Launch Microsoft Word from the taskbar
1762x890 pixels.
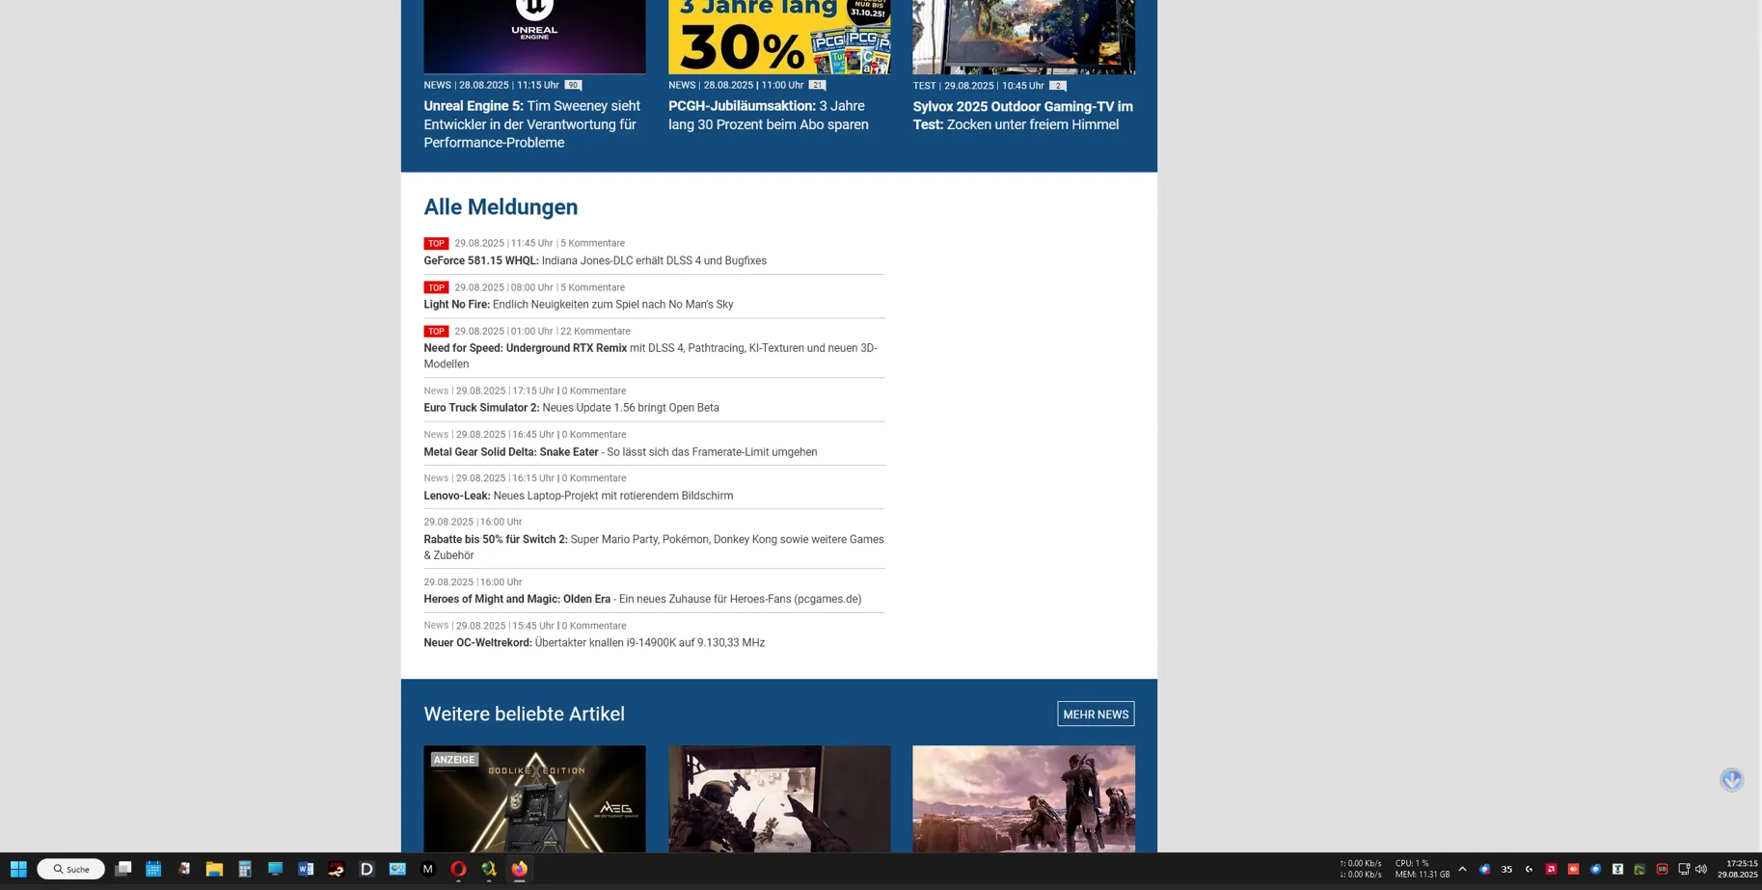[x=306, y=869]
